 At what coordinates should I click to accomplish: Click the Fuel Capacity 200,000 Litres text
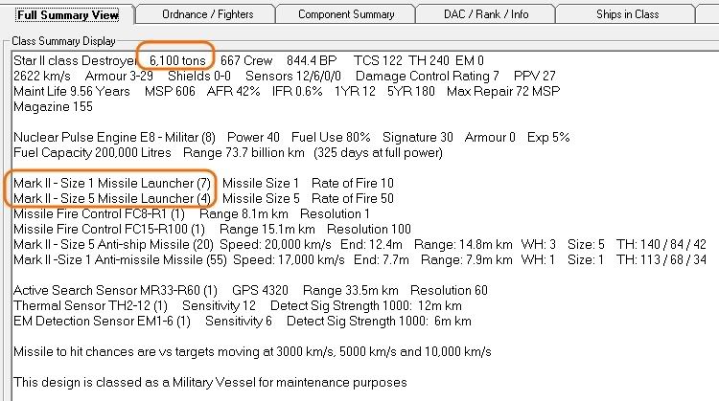point(92,152)
